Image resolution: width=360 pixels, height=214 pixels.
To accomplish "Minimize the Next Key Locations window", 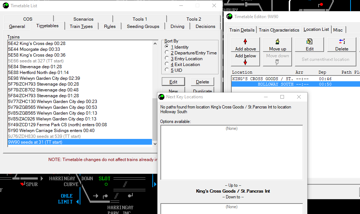I will click(266, 97).
